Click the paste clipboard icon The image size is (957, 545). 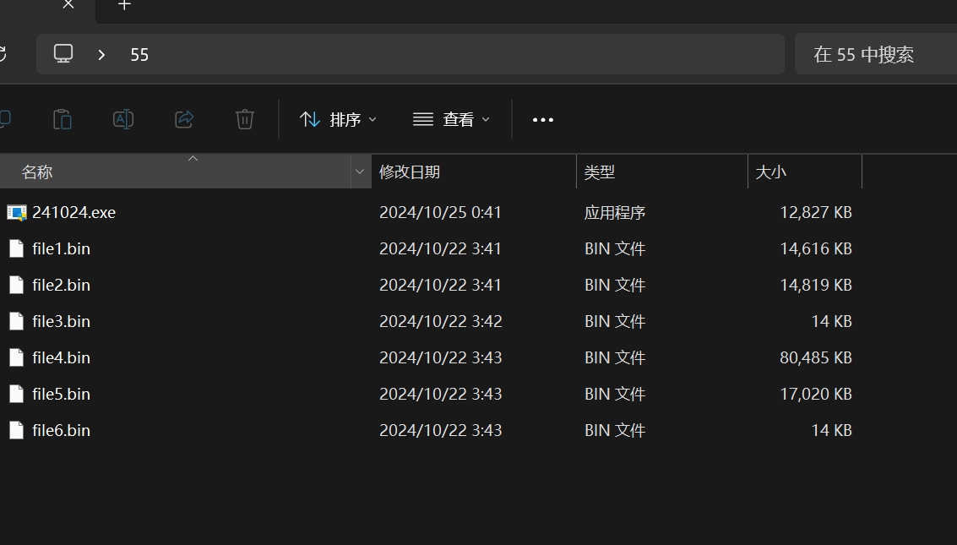point(63,119)
